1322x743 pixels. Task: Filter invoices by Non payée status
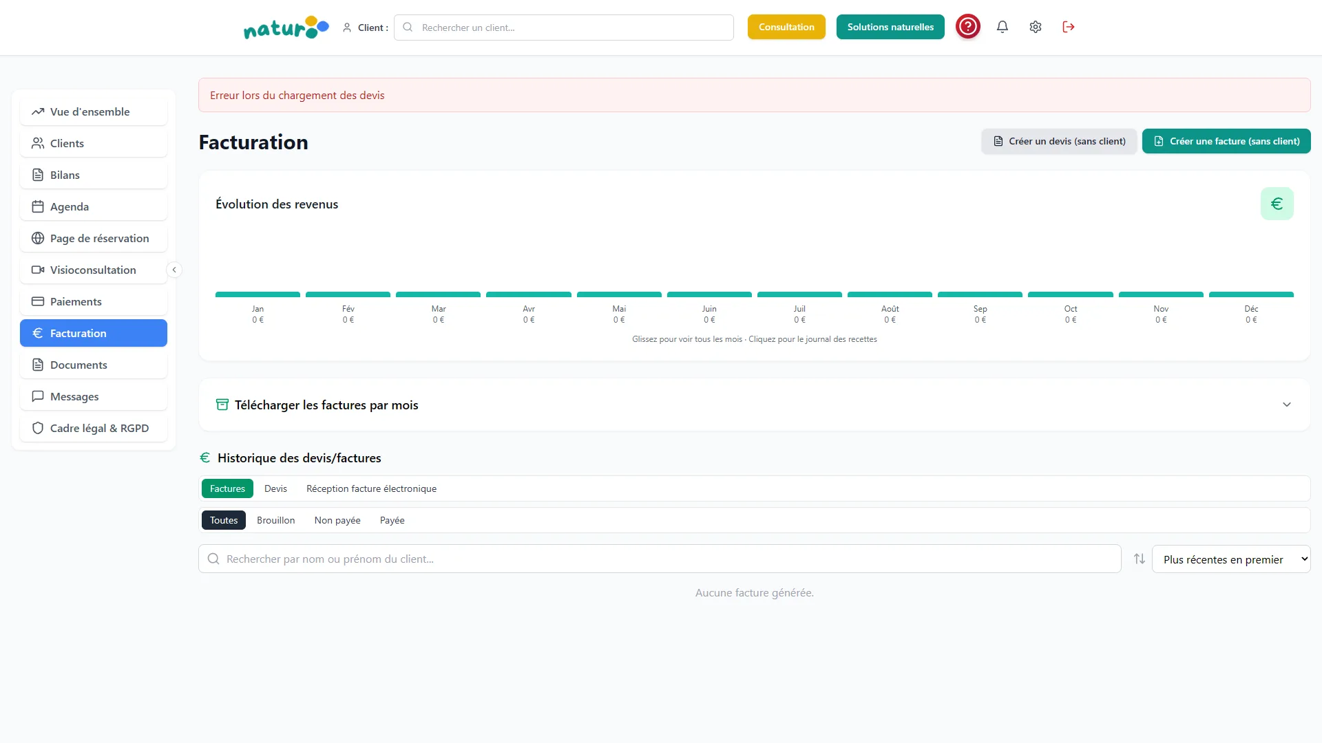pos(337,520)
